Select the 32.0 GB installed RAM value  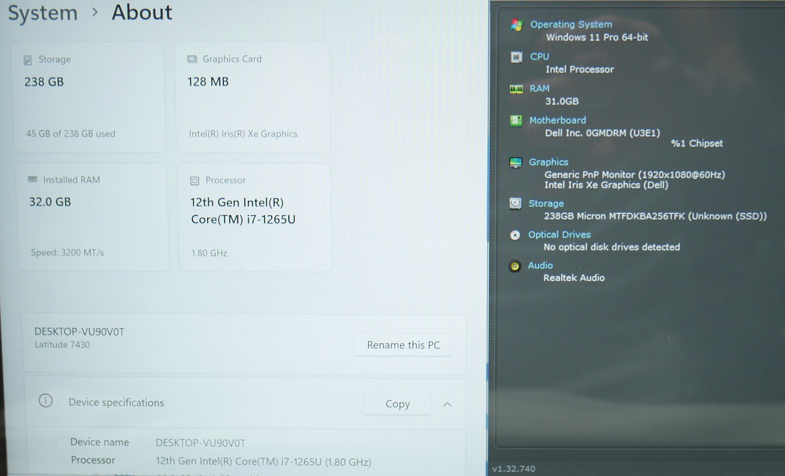(x=50, y=202)
